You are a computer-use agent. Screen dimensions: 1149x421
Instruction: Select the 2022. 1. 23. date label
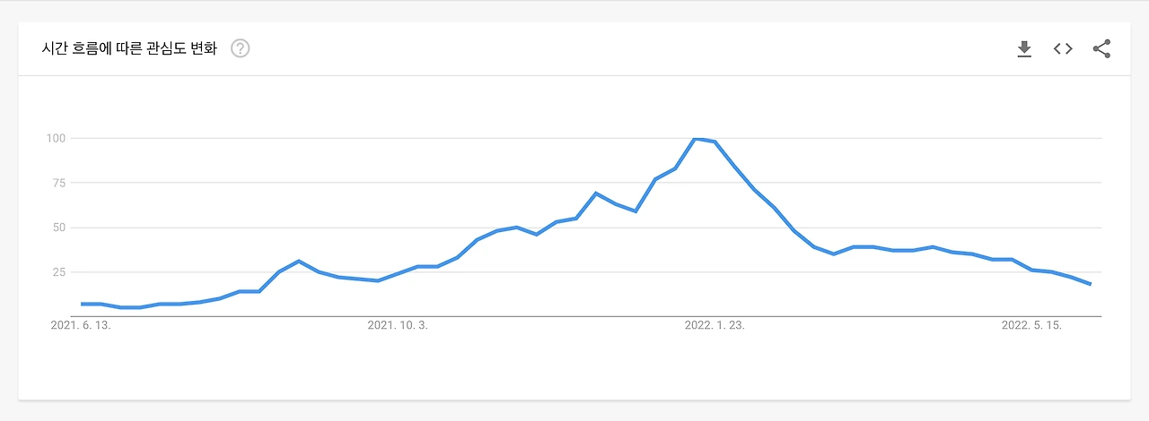[x=715, y=326]
